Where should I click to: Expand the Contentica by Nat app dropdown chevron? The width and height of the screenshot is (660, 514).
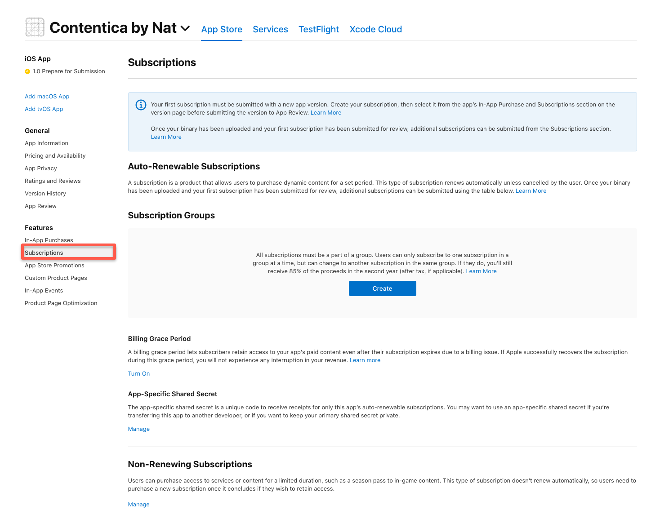coord(185,28)
